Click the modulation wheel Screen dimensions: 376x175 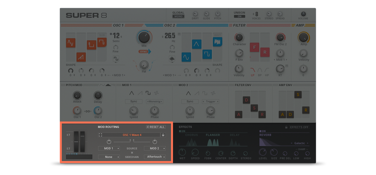click(x=82, y=142)
